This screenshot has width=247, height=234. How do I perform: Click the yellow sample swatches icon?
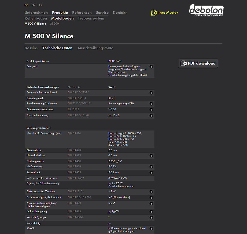pos(154,13)
